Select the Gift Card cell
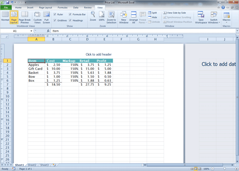 pos(36,68)
